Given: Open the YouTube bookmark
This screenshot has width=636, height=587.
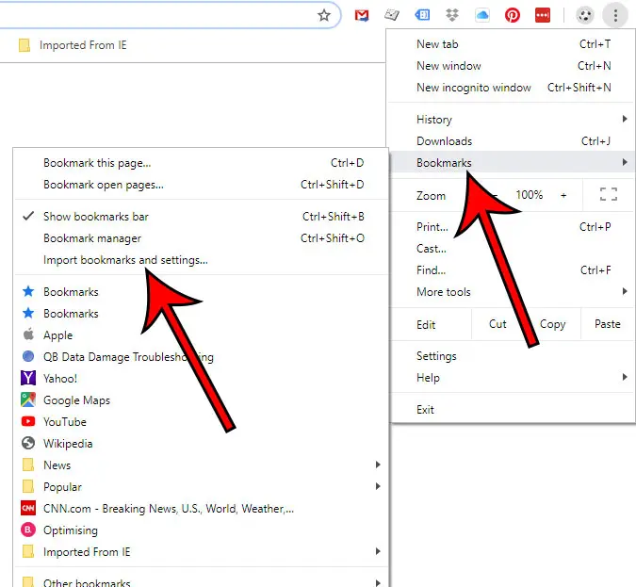Looking at the screenshot, I should coord(64,422).
